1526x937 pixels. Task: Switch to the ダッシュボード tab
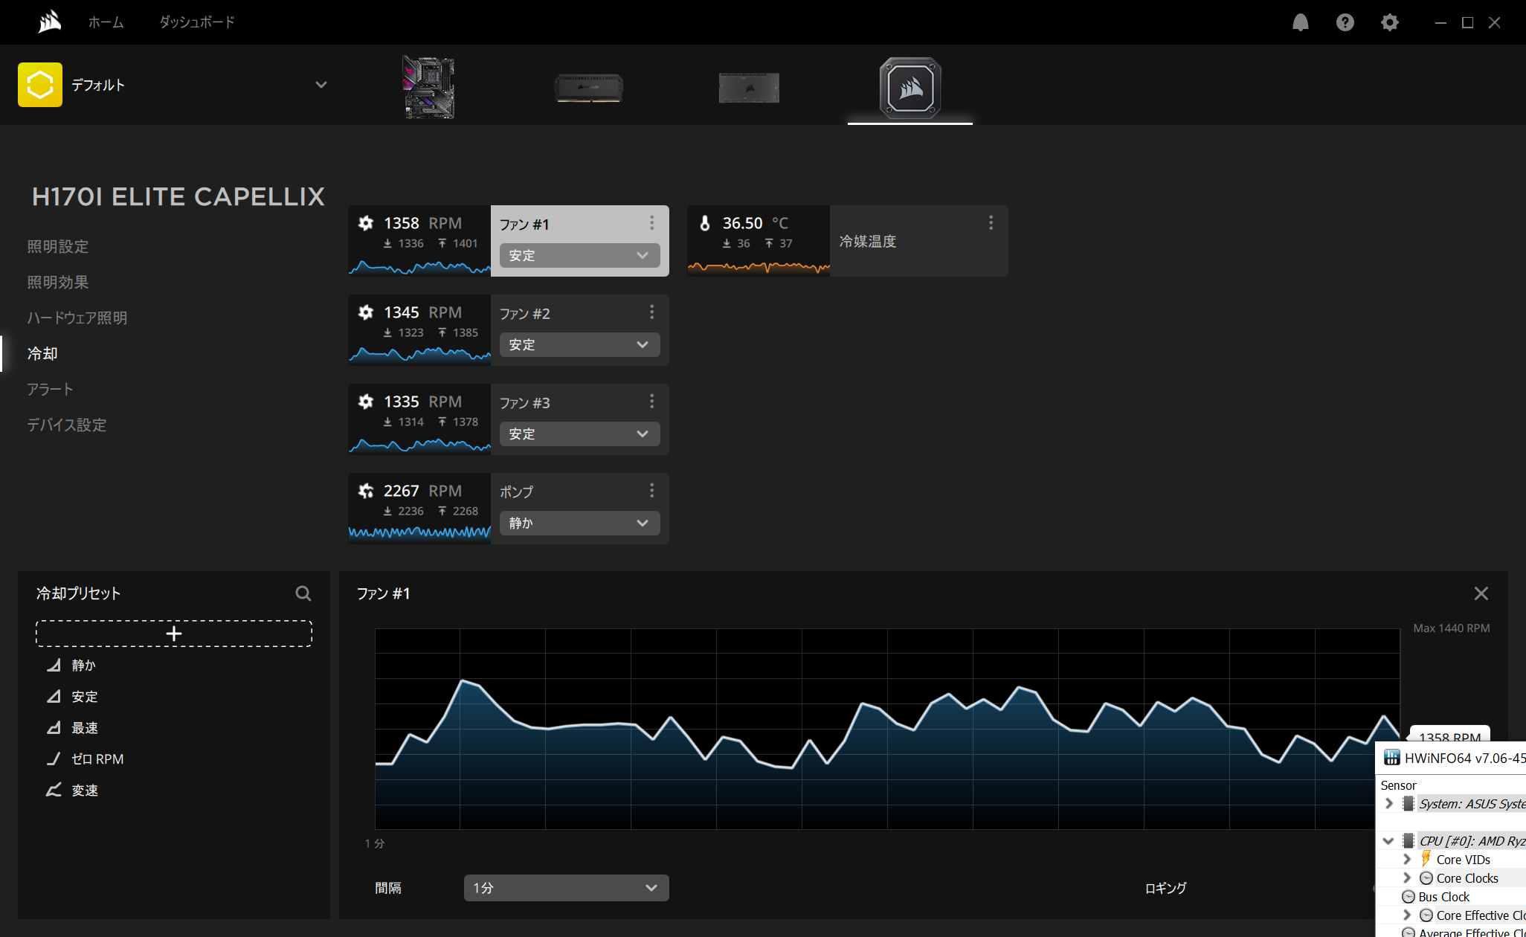pyautogui.click(x=196, y=22)
